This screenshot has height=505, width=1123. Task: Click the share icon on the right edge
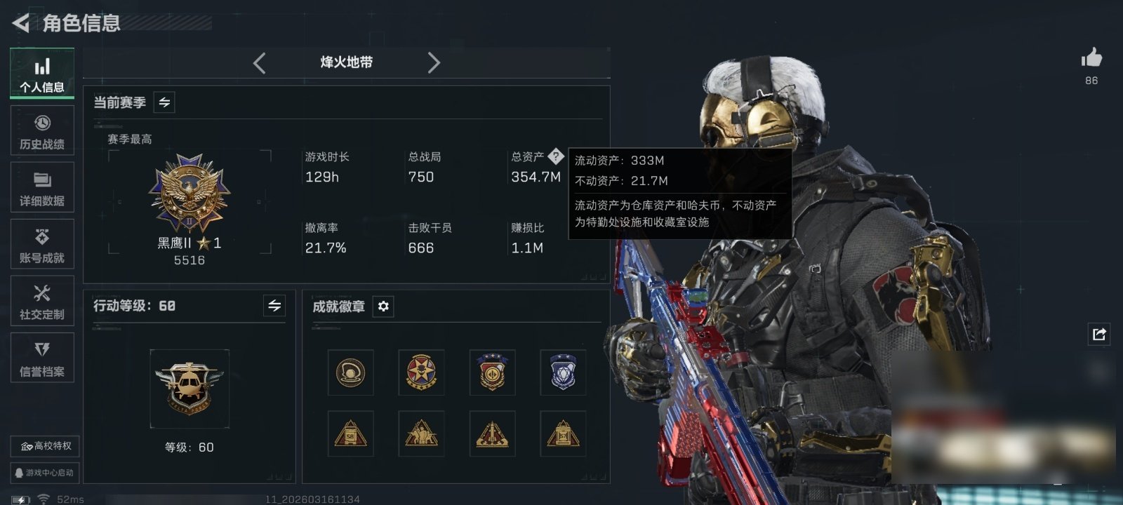coord(1099,334)
